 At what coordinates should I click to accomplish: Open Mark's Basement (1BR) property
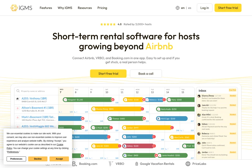38,117
